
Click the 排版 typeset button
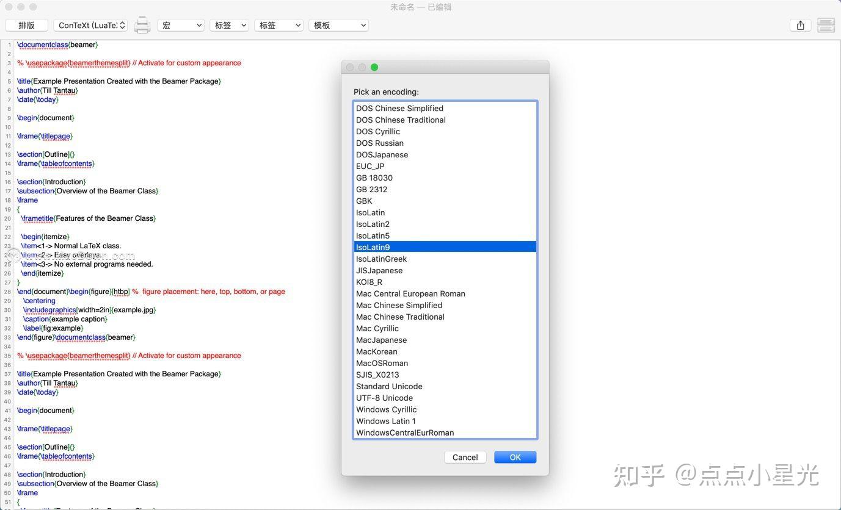click(x=26, y=25)
